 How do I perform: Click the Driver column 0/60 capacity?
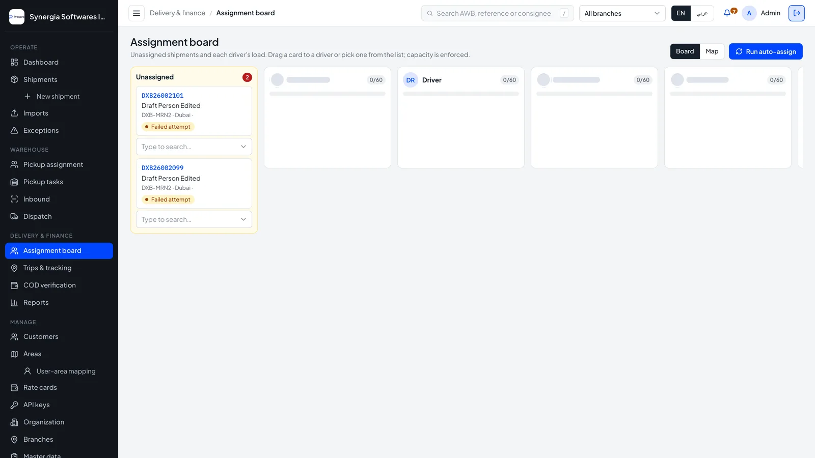(x=509, y=80)
